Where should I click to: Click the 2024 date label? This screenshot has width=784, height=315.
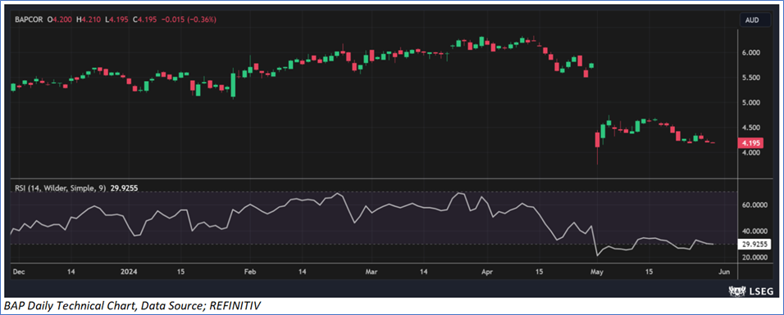point(129,272)
